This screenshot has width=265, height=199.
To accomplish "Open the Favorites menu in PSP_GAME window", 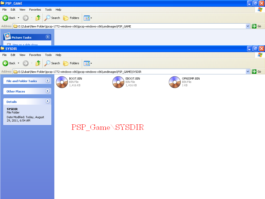I will pyautogui.click(x=35, y=10).
